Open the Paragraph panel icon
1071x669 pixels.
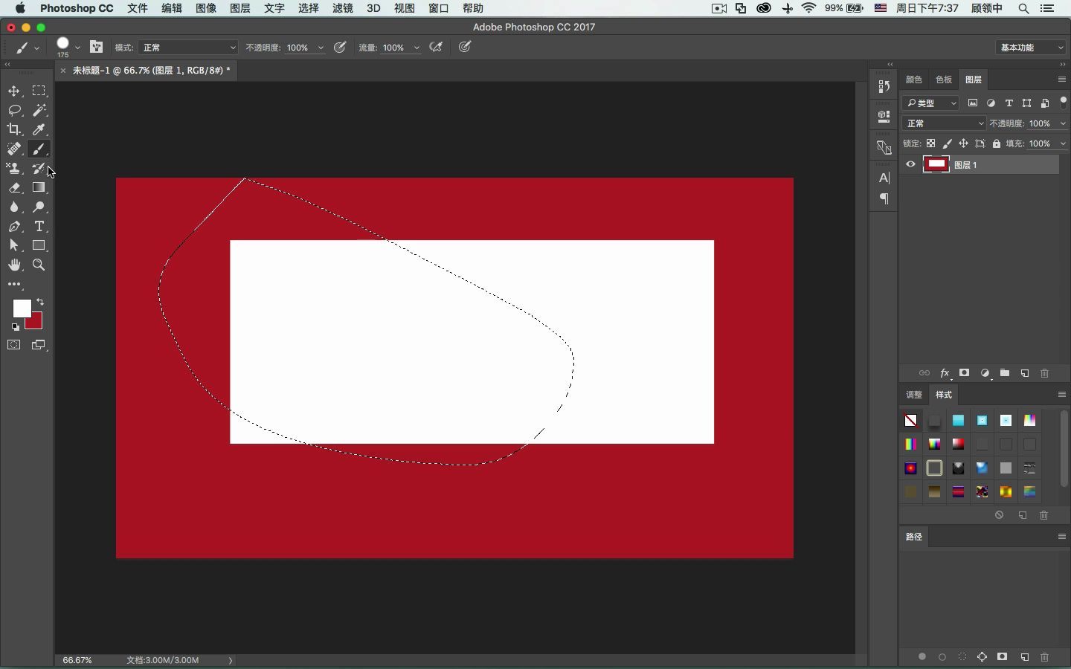(884, 198)
